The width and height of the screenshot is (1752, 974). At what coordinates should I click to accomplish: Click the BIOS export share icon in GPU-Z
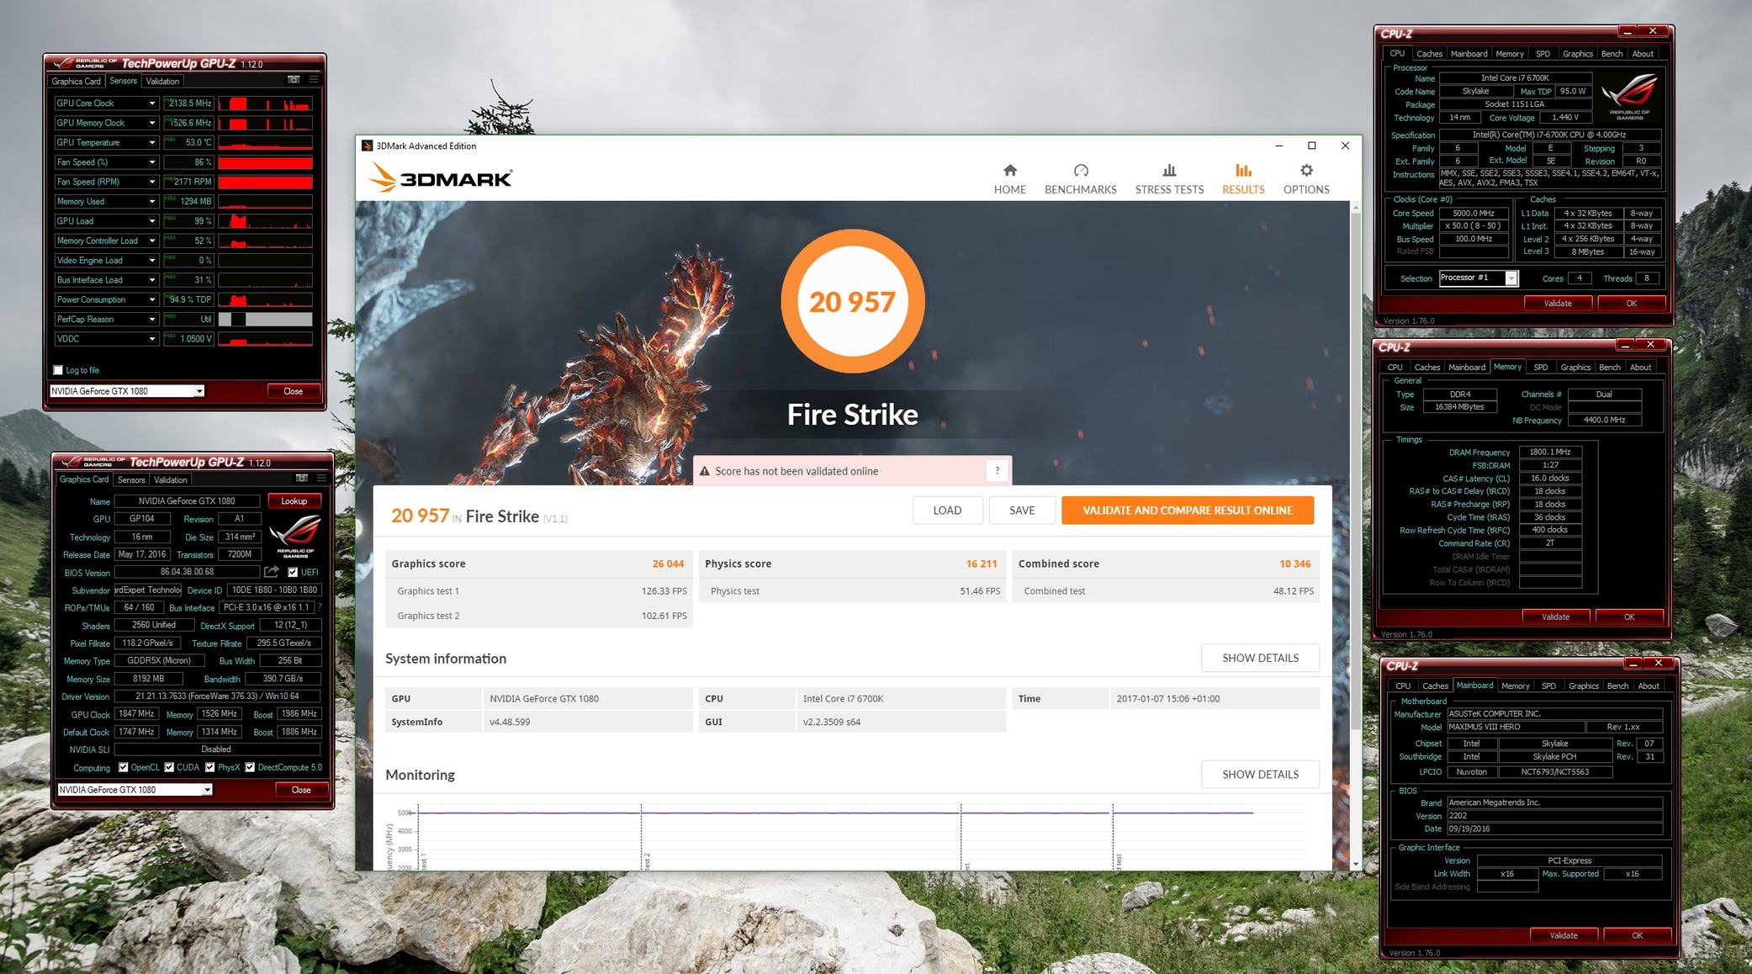[x=271, y=572]
